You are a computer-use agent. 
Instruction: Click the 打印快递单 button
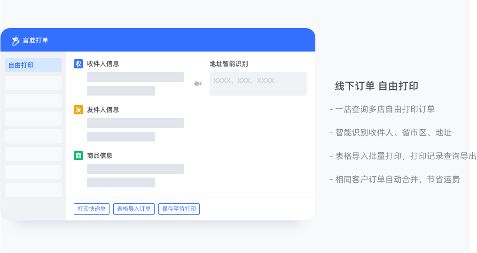pos(92,208)
